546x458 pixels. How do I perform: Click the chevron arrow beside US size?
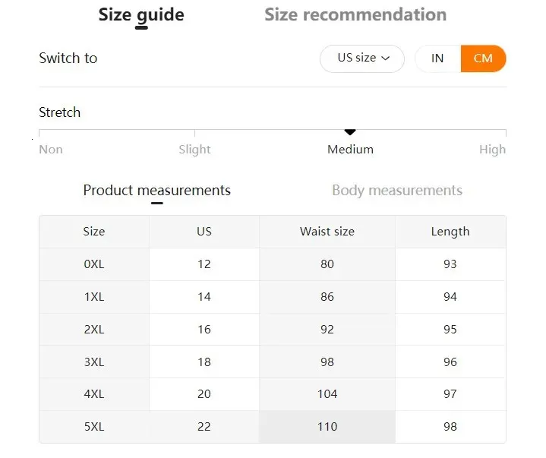pyautogui.click(x=385, y=58)
